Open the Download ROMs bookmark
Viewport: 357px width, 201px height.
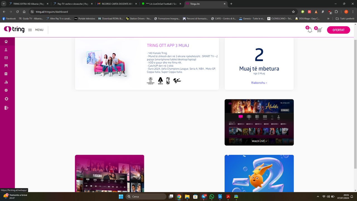point(110,18)
